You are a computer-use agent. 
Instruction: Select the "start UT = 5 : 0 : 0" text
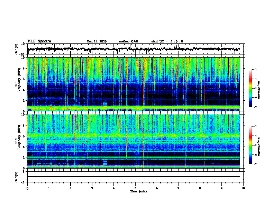click(167, 41)
